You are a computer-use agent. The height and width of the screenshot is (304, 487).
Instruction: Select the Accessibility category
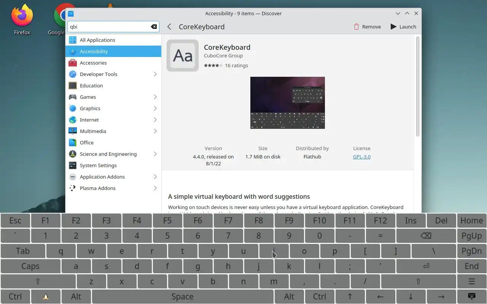(x=113, y=51)
